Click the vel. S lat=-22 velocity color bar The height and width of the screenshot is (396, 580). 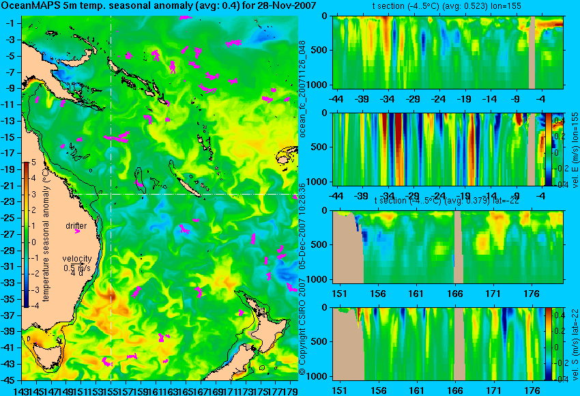(x=548, y=344)
